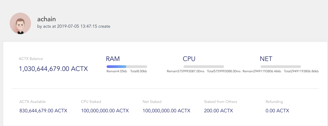Click the NET heading label
The width and height of the screenshot is (328, 126).
pyautogui.click(x=266, y=59)
